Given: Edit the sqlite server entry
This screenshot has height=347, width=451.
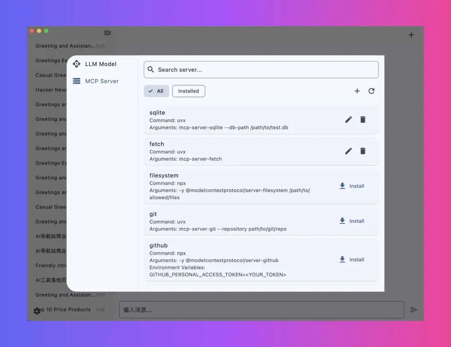Looking at the screenshot, I should tap(348, 120).
